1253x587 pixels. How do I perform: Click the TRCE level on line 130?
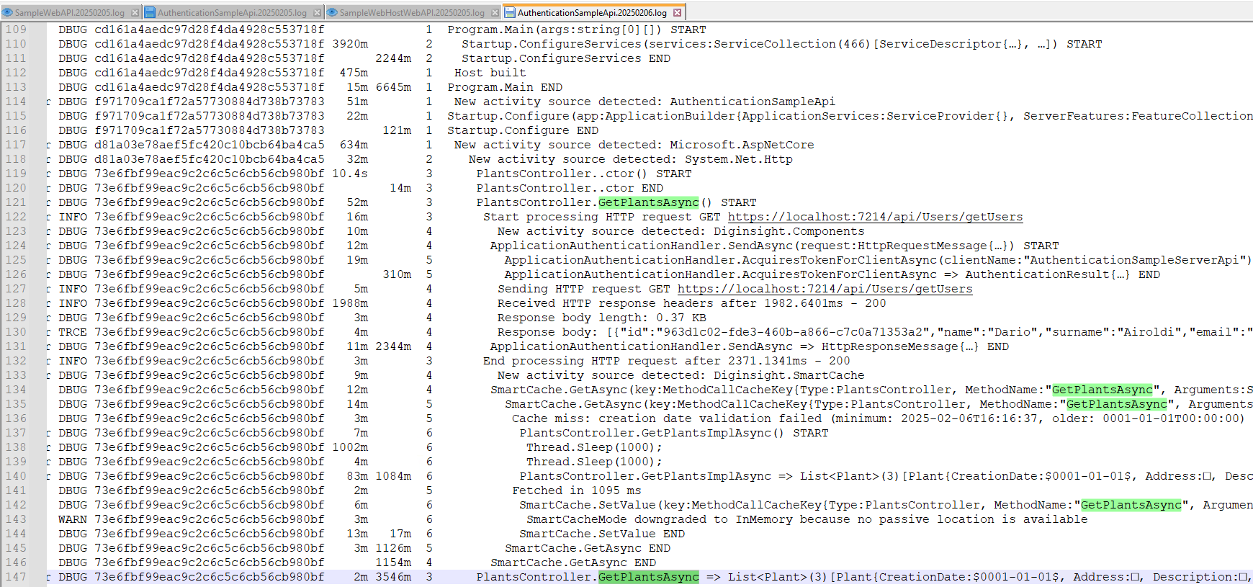(73, 332)
